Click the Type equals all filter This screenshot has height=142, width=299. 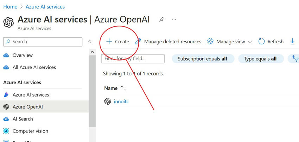pyautogui.click(x=261, y=59)
